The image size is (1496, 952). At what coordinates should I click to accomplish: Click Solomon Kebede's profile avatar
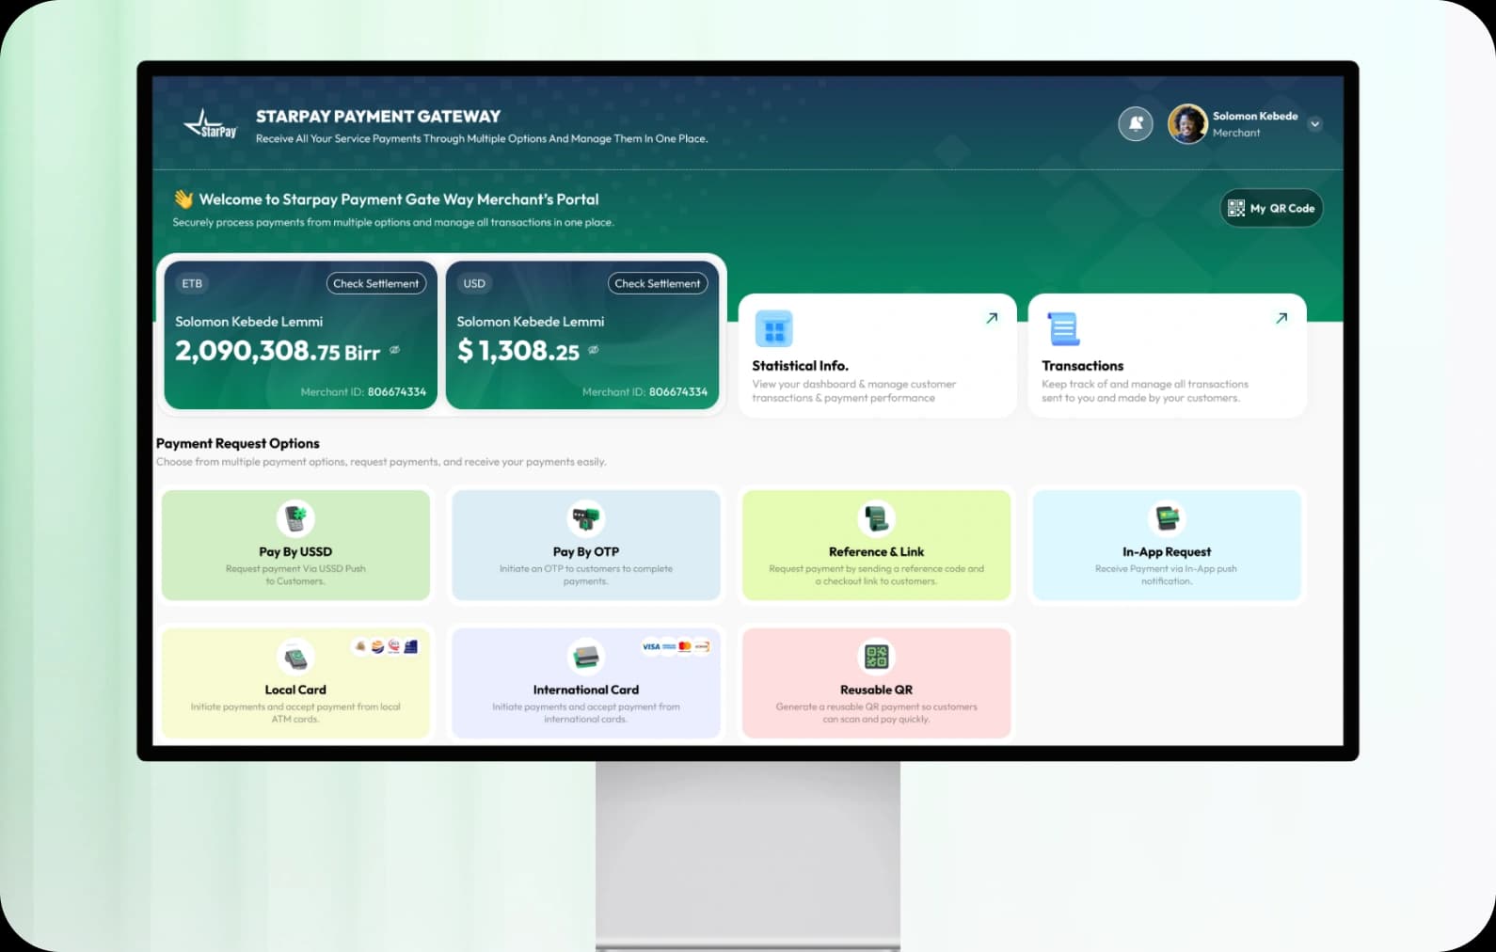1187,123
